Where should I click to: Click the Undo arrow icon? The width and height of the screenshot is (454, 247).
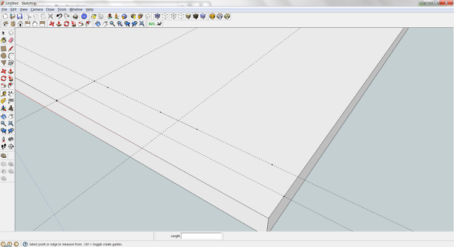click(x=59, y=17)
